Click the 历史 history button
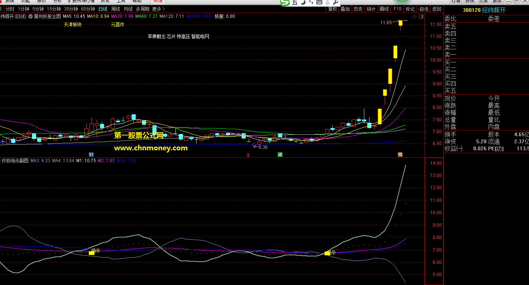Image resolution: width=529 pixels, height=285 pixels. 358,9
